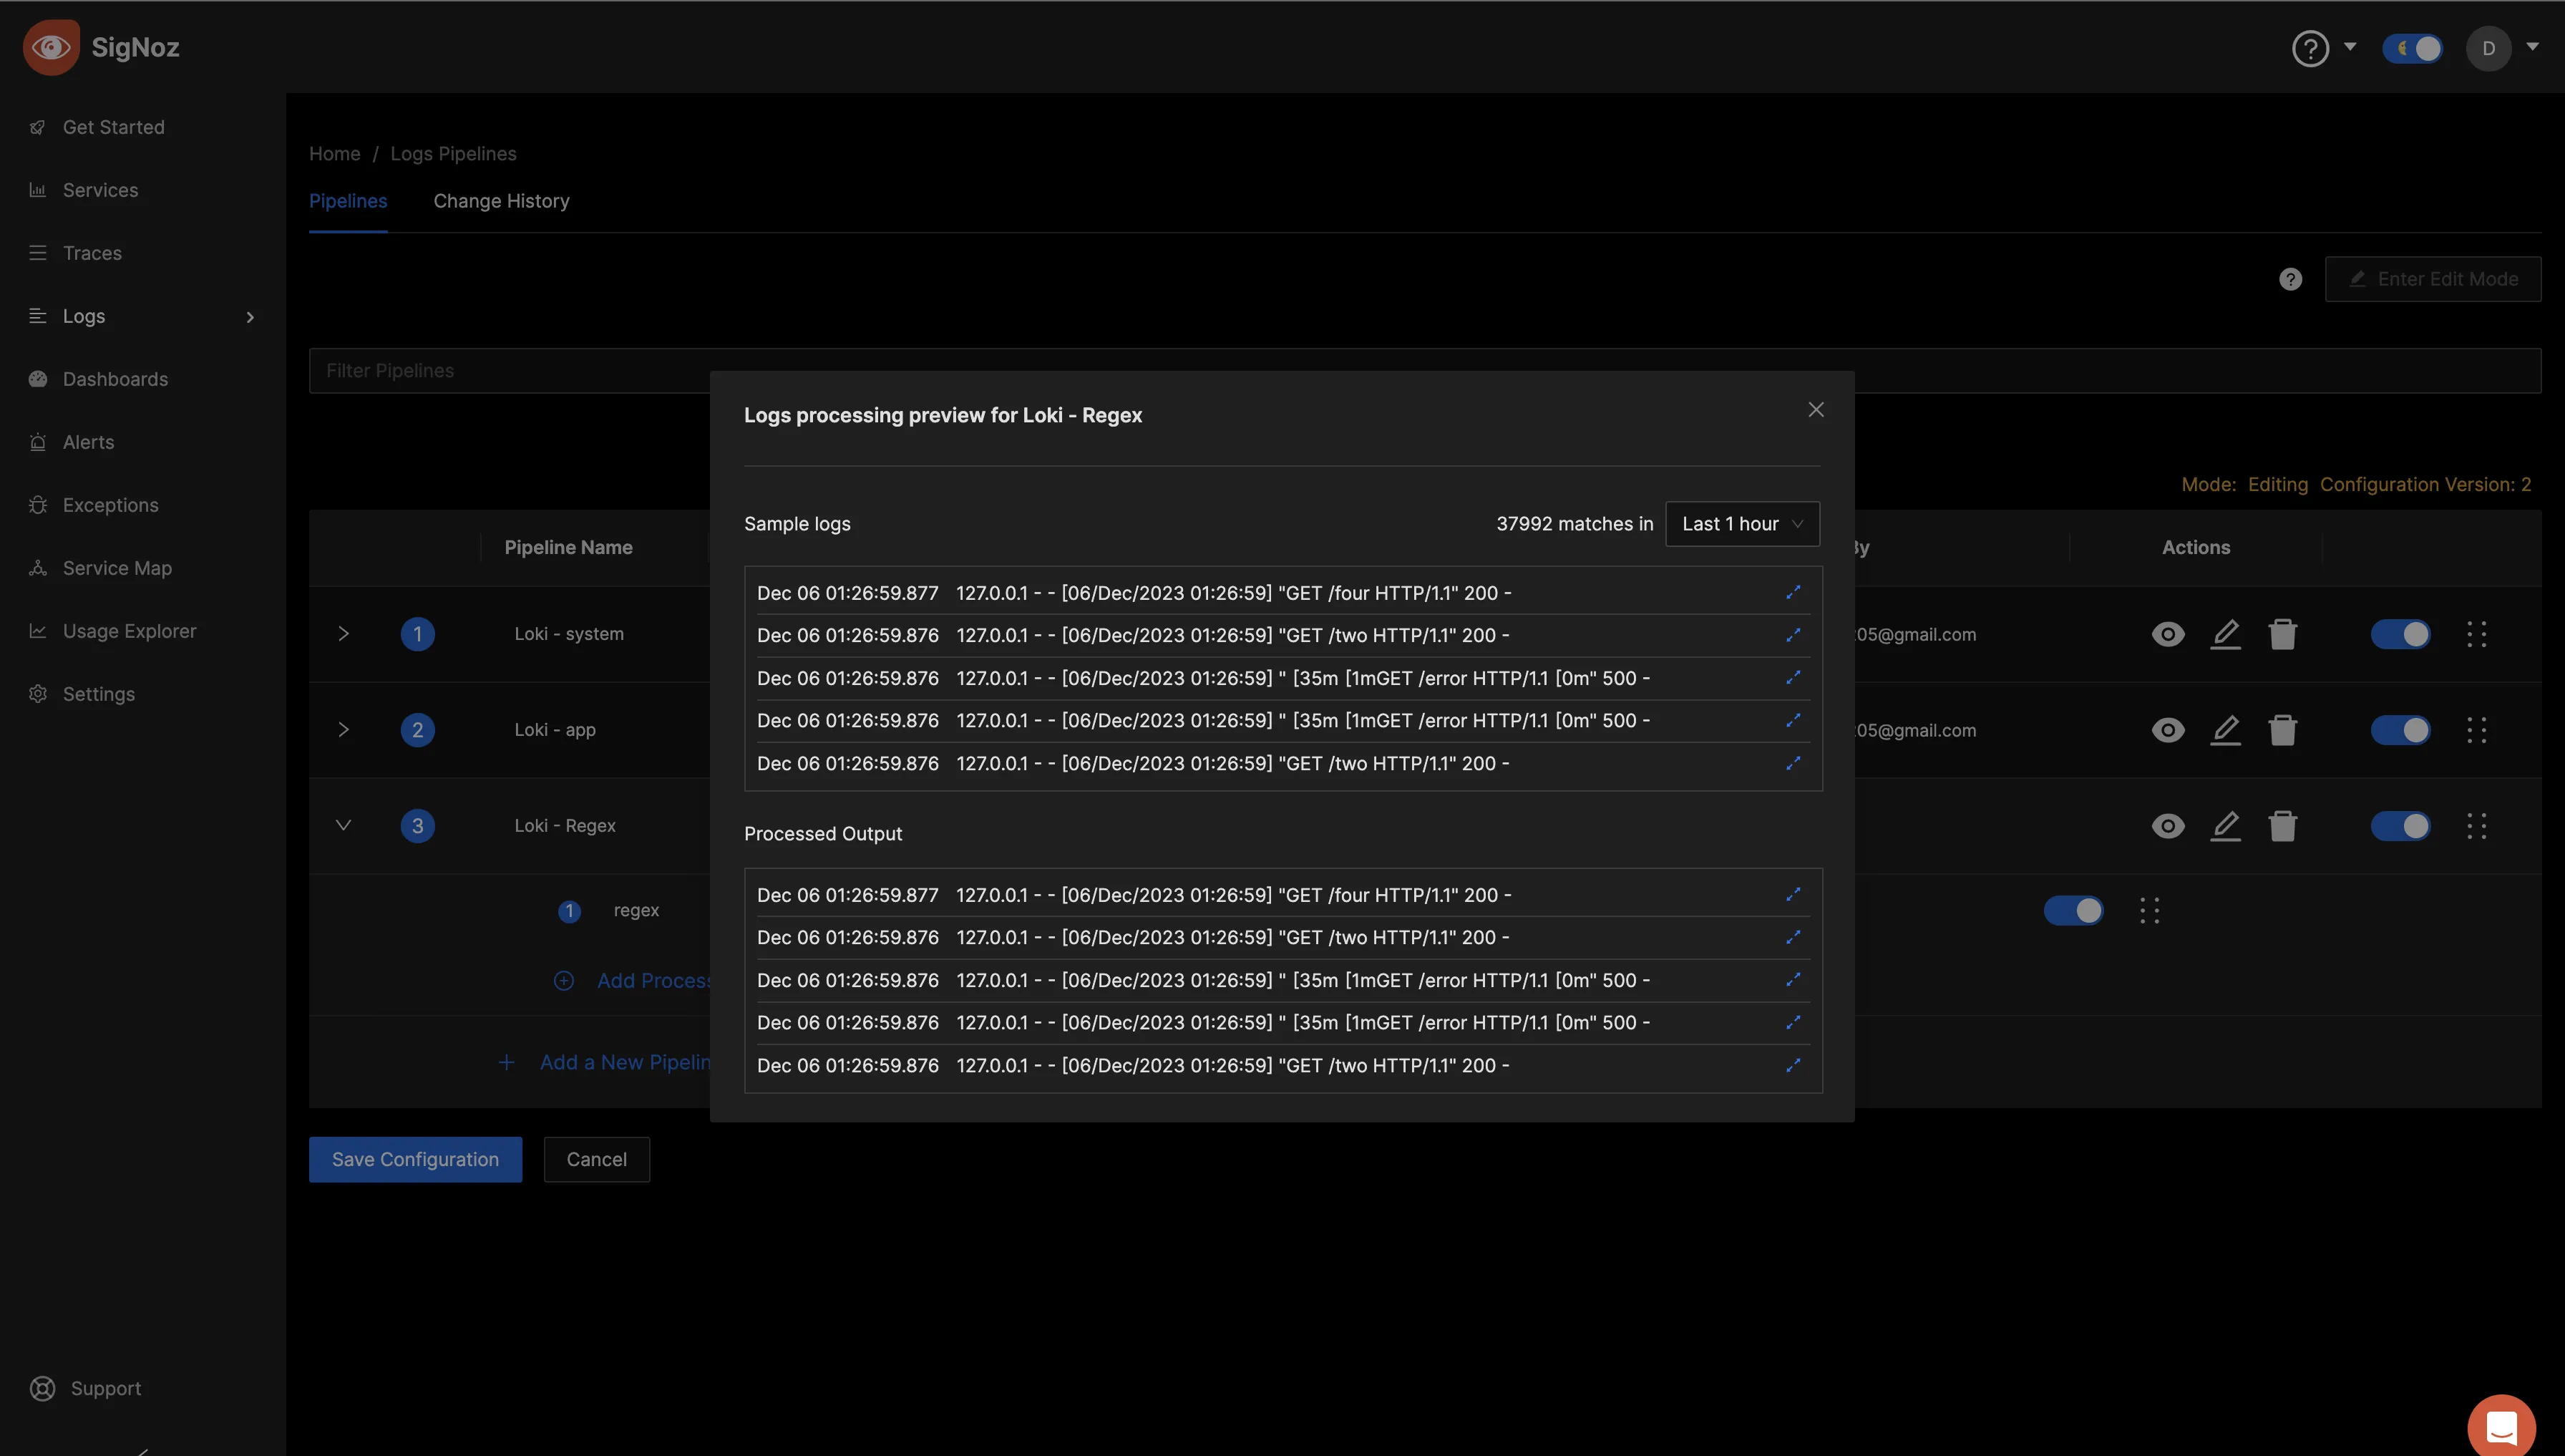This screenshot has height=1456, width=2565.
Task: Grab drag handle for Loki - system row
Action: click(x=2476, y=634)
